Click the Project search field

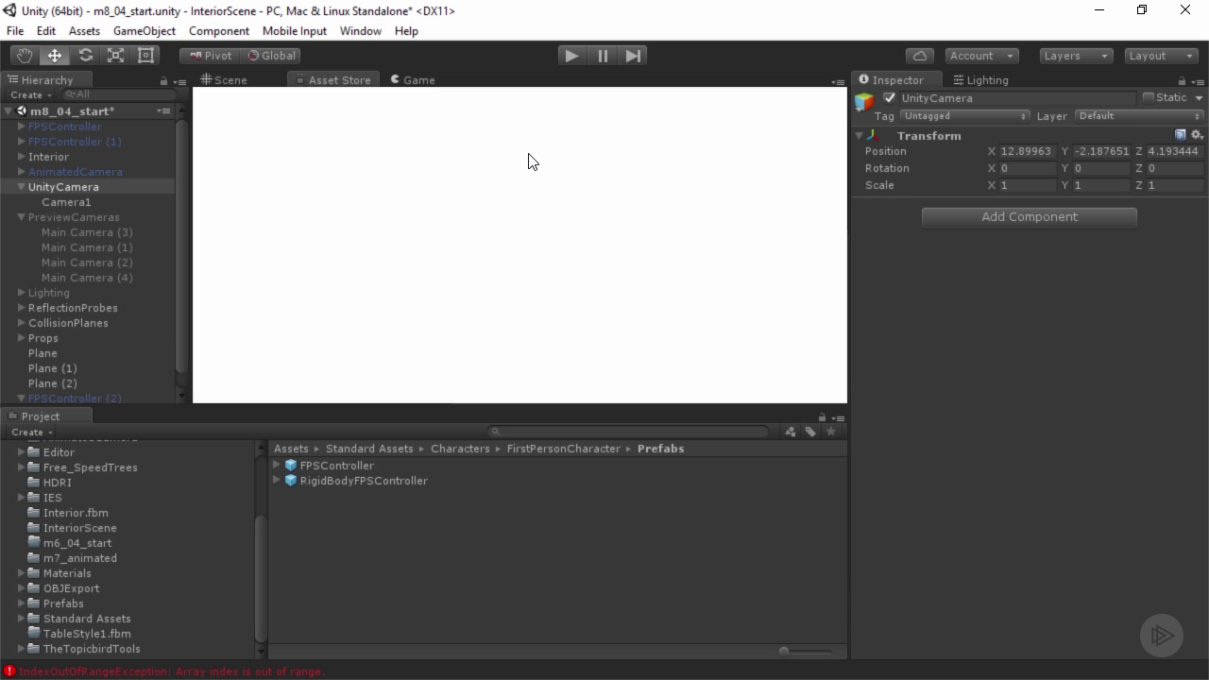[x=631, y=432]
